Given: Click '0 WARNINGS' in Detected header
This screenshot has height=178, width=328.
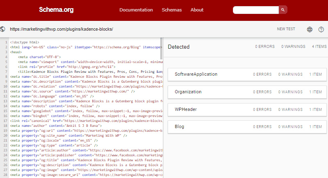Looking at the screenshot, I should (293, 47).
